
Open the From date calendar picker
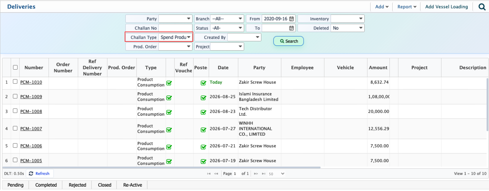tap(291, 19)
